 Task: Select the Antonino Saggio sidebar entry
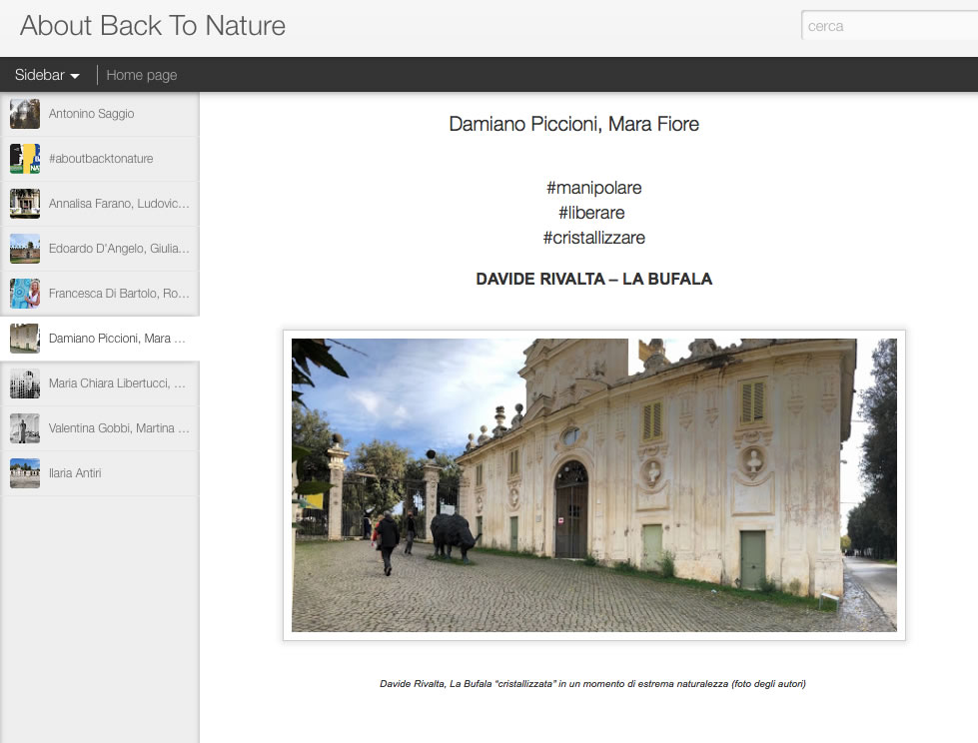[91, 114]
